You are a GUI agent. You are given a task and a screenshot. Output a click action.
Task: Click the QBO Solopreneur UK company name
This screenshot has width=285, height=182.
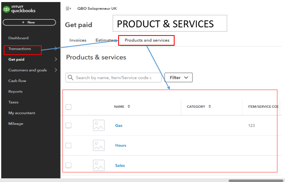pos(97,9)
